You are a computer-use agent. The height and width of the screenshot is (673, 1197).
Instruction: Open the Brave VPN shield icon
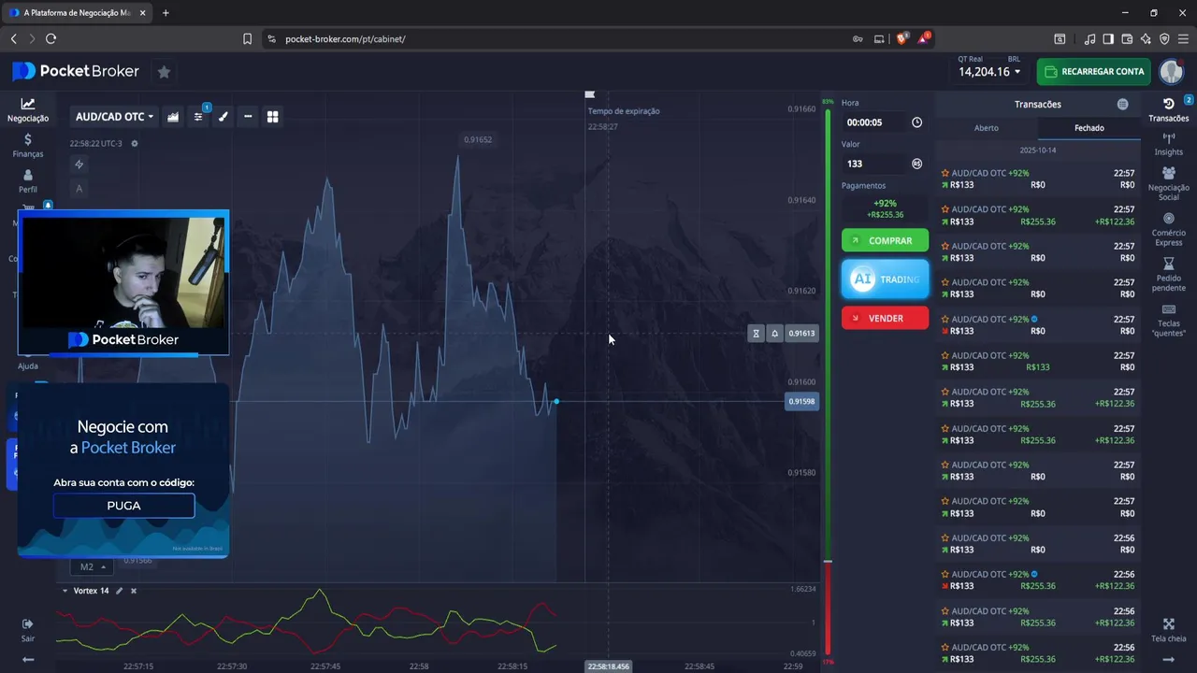coord(1164,38)
